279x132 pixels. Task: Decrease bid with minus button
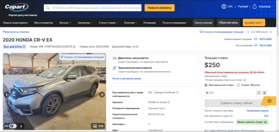pos(259,93)
